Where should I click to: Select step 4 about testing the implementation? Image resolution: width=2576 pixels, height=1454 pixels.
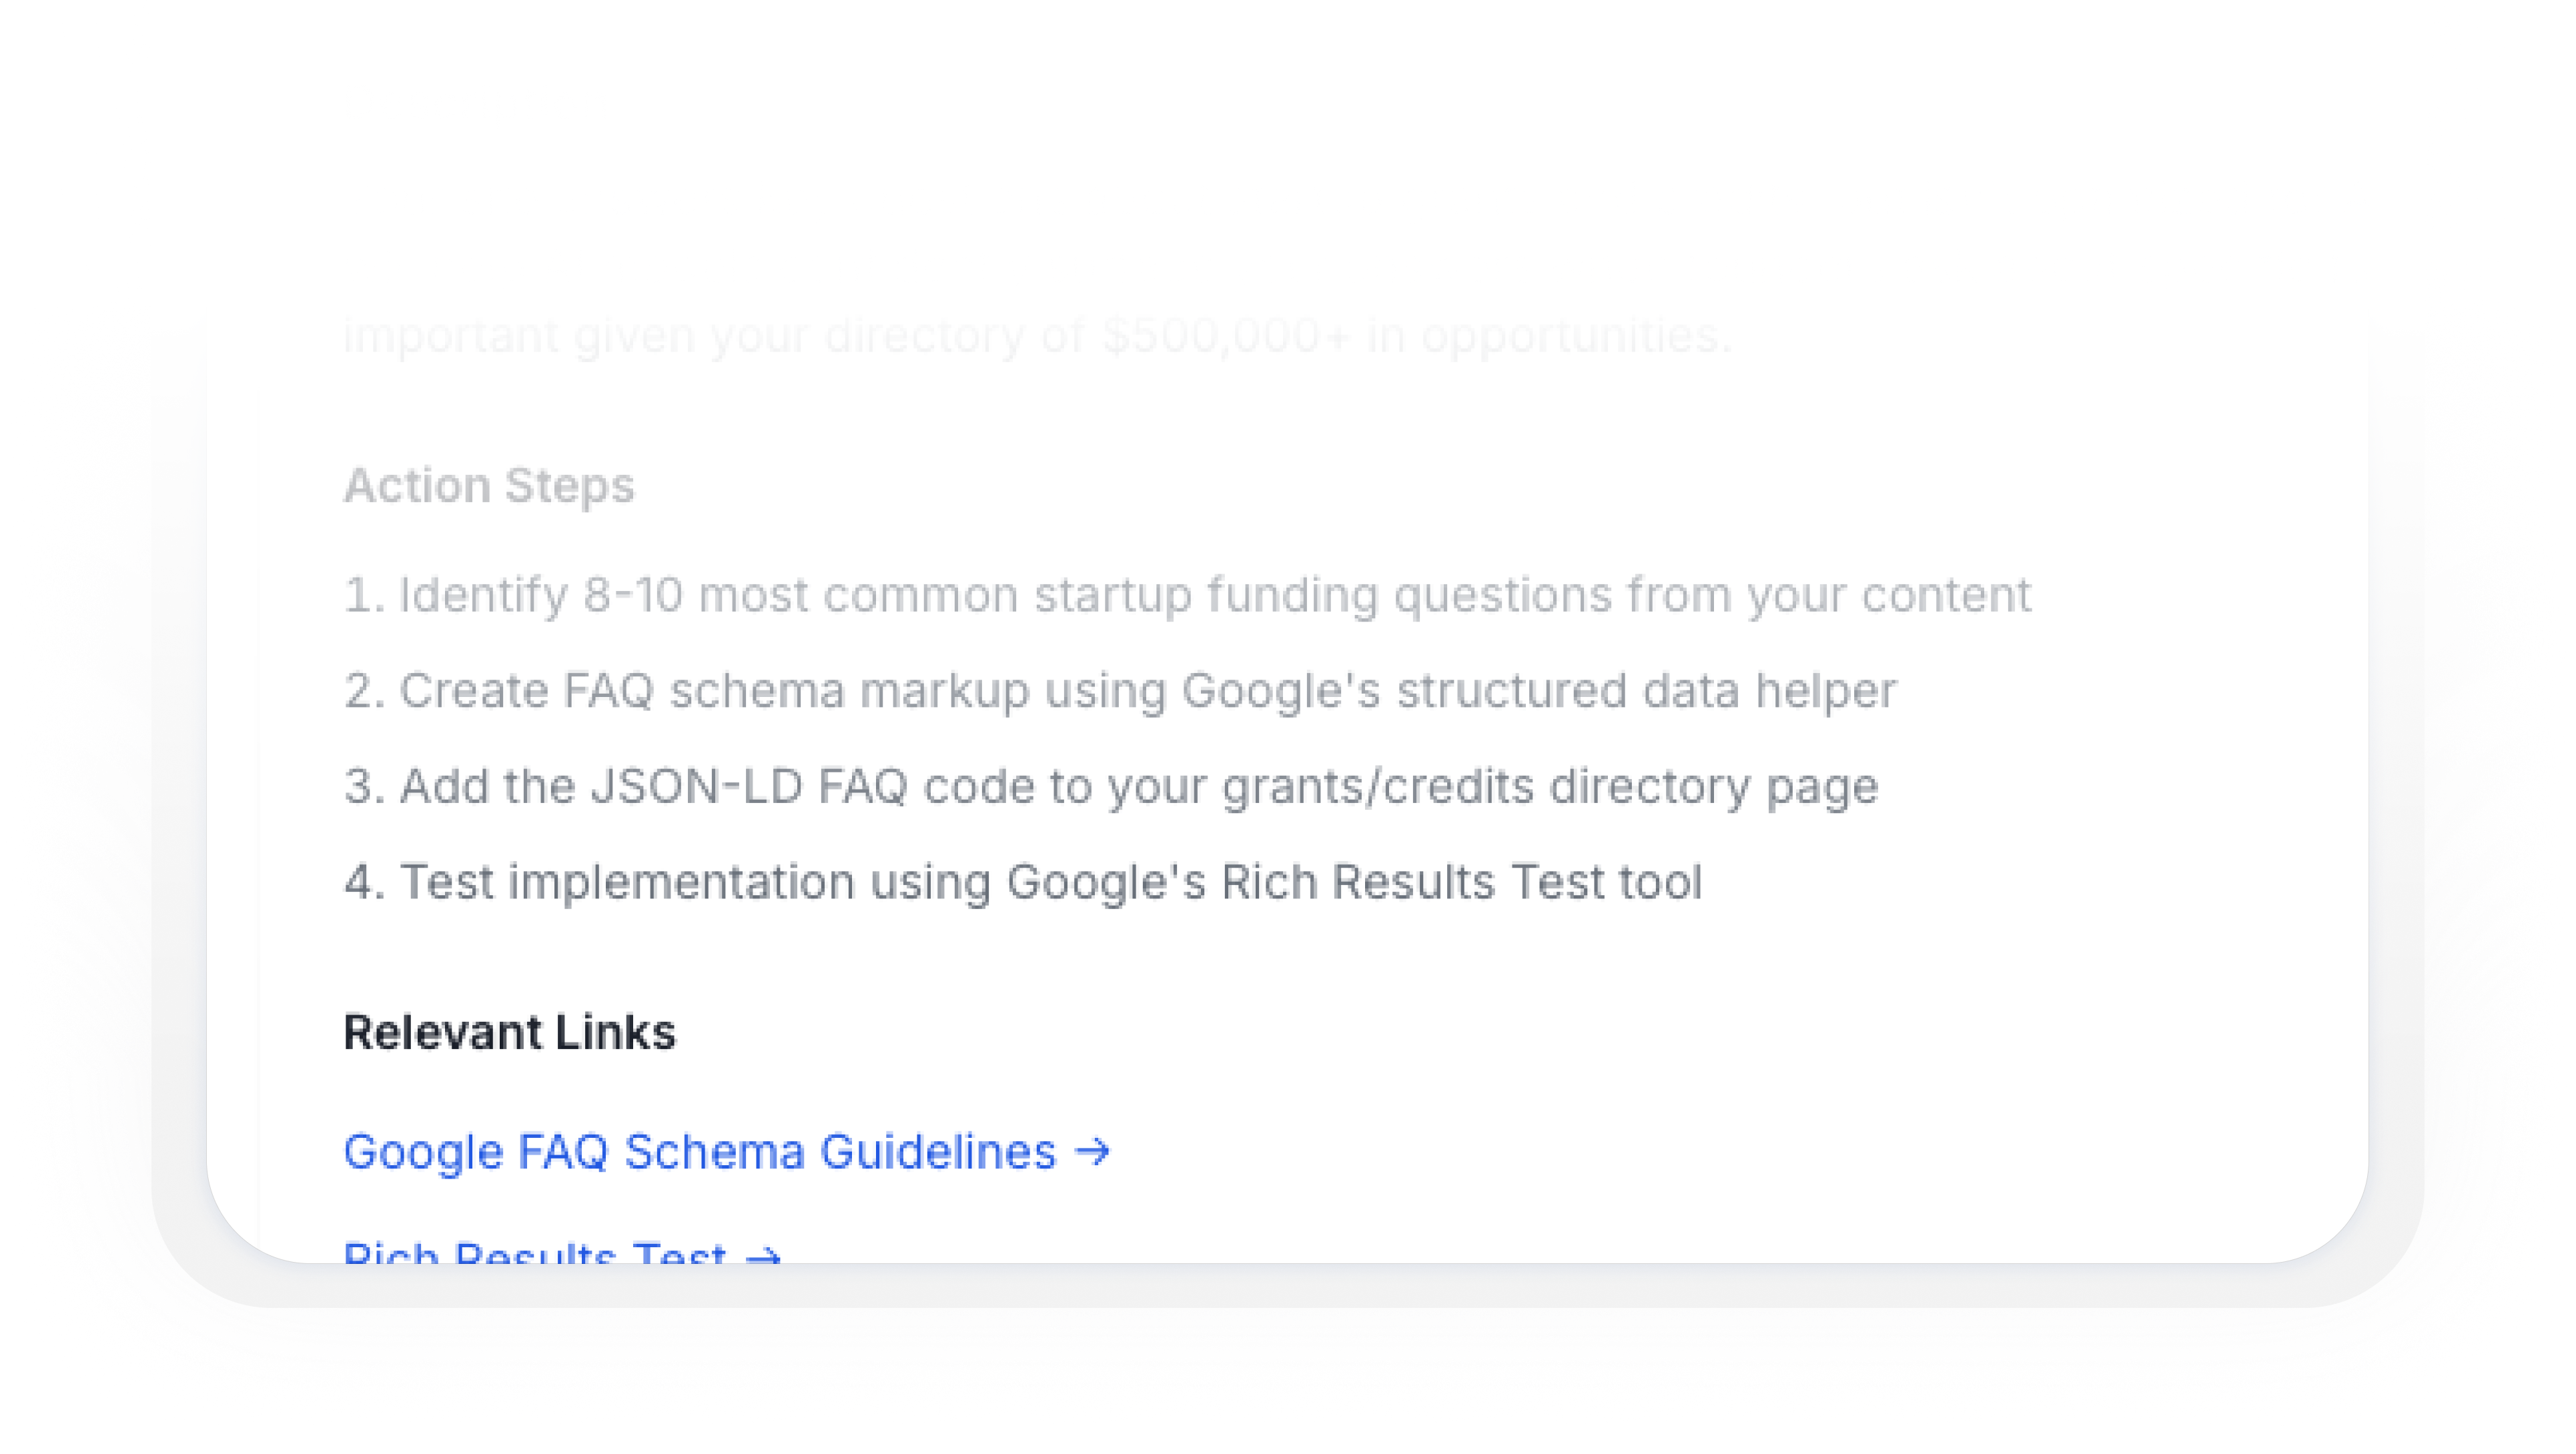[1023, 882]
